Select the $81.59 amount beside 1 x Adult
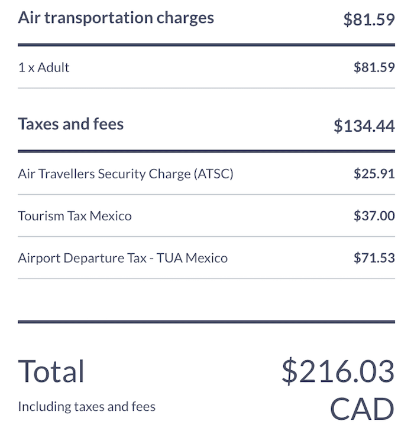The image size is (414, 431). (374, 67)
